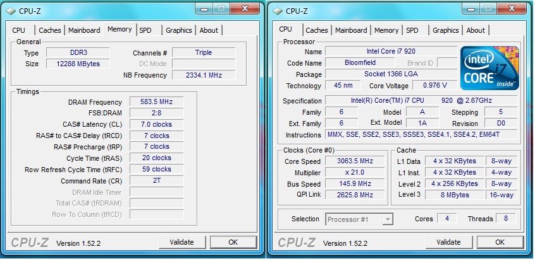Click the Ext. Model 1A value

coord(422,123)
